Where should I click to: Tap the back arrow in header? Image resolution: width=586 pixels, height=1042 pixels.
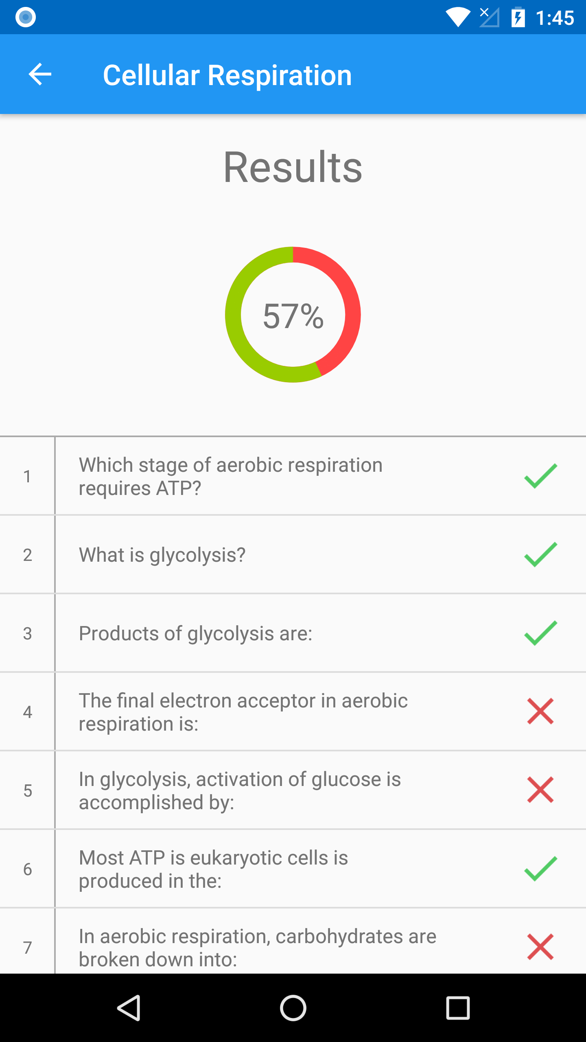40,74
